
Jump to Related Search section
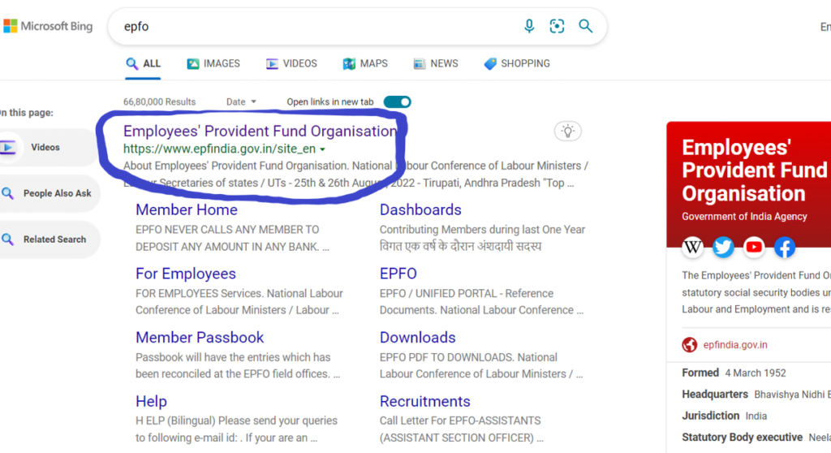point(49,239)
